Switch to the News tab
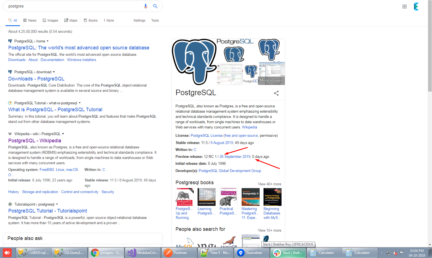This screenshot has width=432, height=258. 30,21
